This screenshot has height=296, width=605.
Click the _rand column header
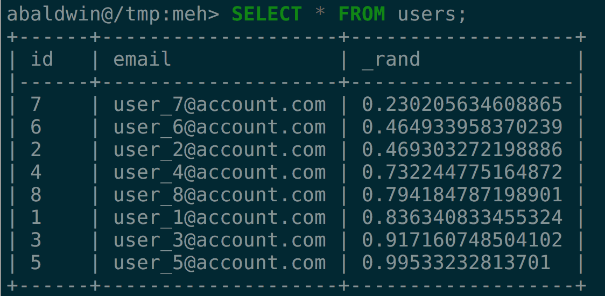point(391,60)
